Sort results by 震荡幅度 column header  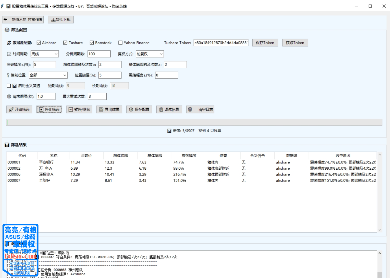point(189,156)
